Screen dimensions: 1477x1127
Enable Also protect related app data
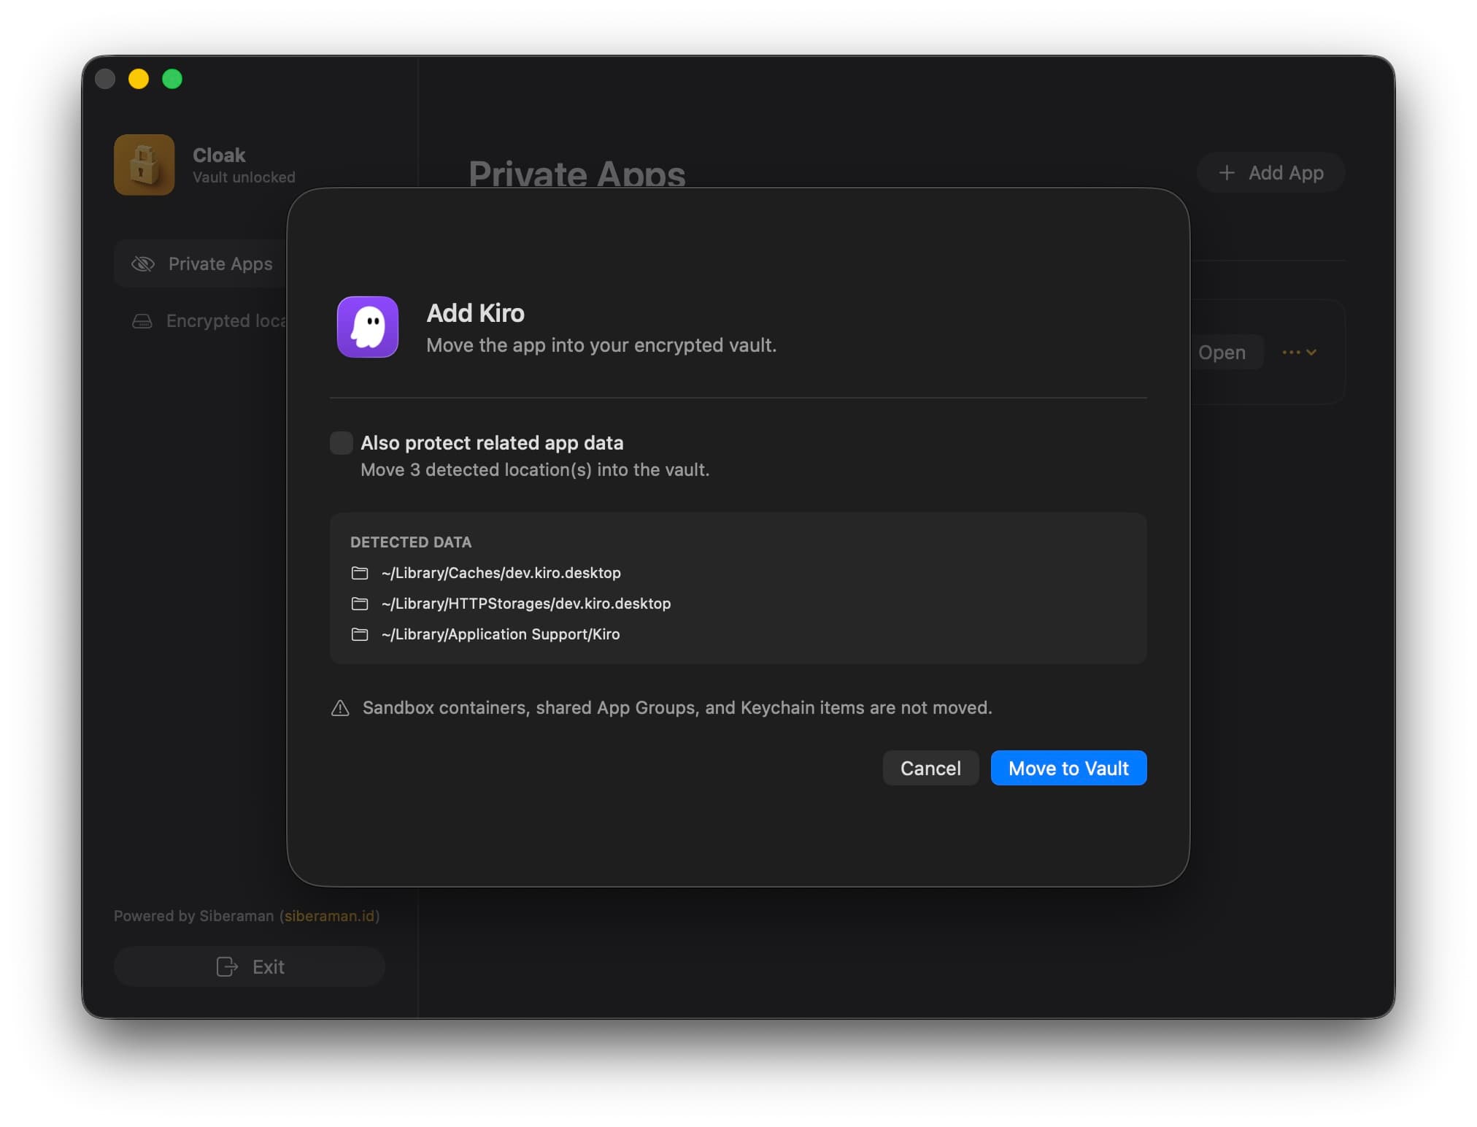click(342, 443)
